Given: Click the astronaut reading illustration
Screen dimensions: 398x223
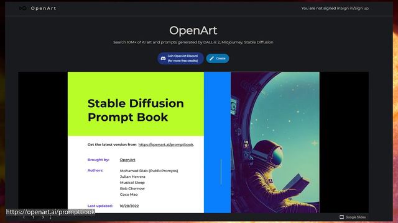Looking at the screenshot, I should tap(275, 142).
